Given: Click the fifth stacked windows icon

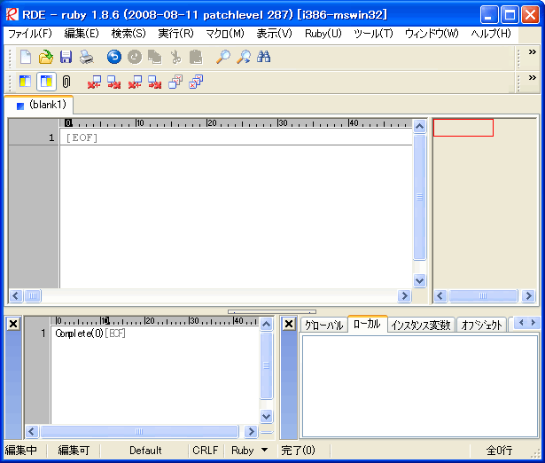Looking at the screenshot, I should (175, 82).
